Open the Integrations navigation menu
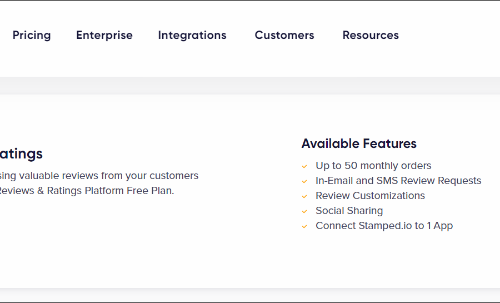Screen dimensions: 500x303 192,35
